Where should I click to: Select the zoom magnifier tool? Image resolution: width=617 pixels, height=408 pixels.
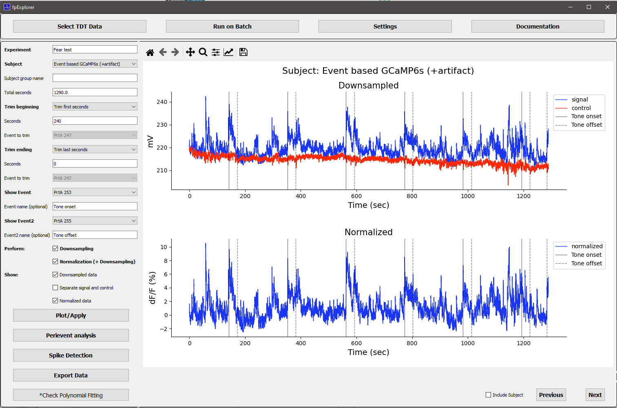[x=203, y=52]
